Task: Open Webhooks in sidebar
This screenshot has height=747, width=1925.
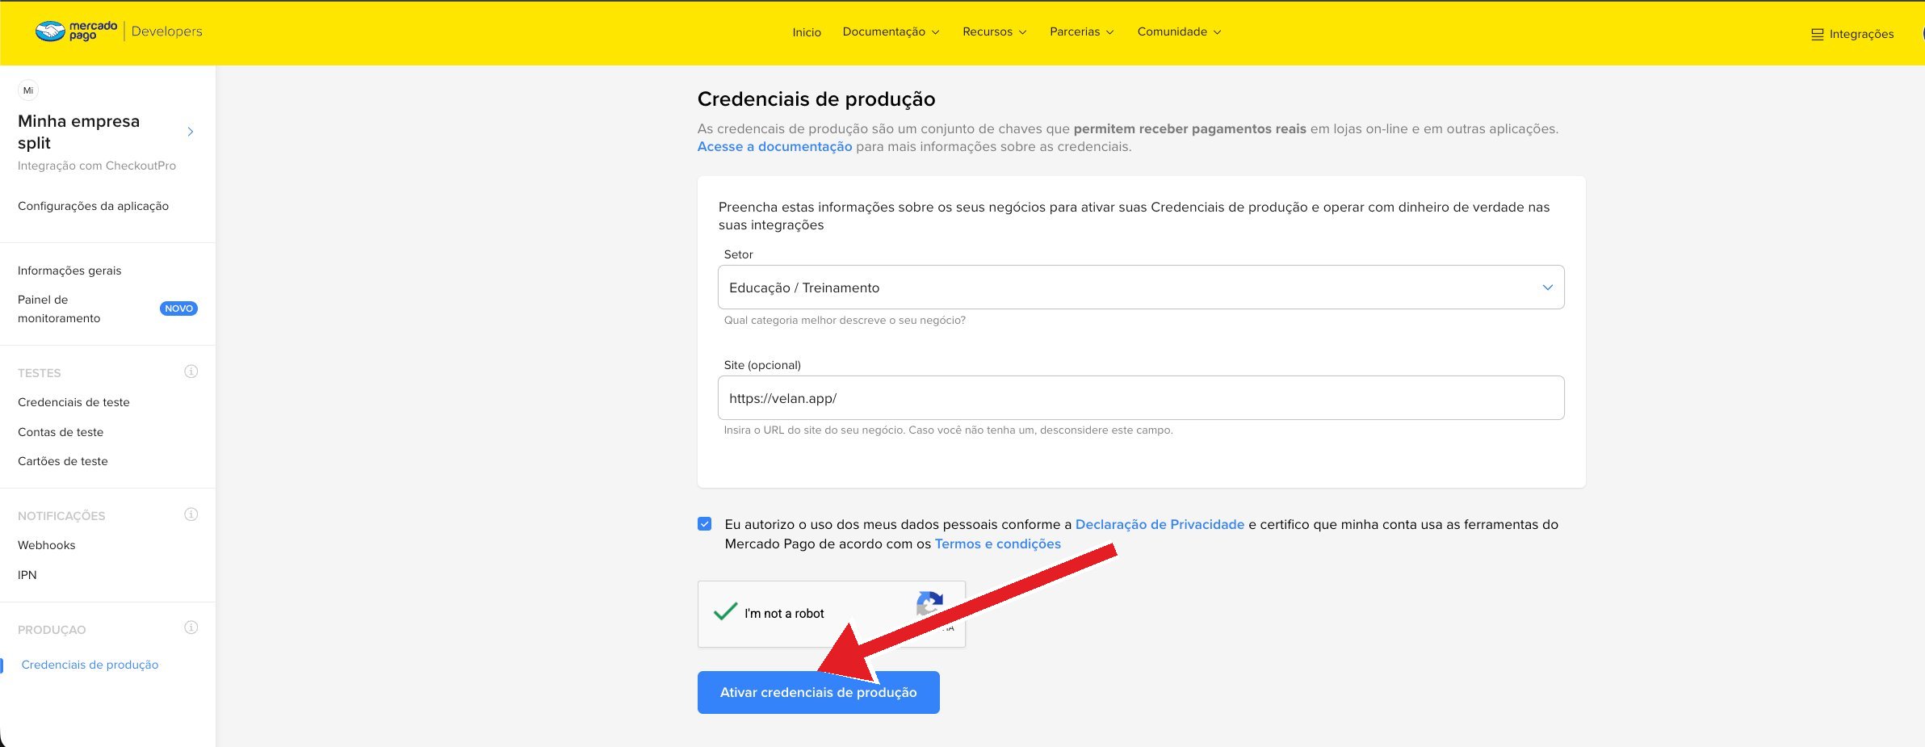Action: click(x=46, y=545)
